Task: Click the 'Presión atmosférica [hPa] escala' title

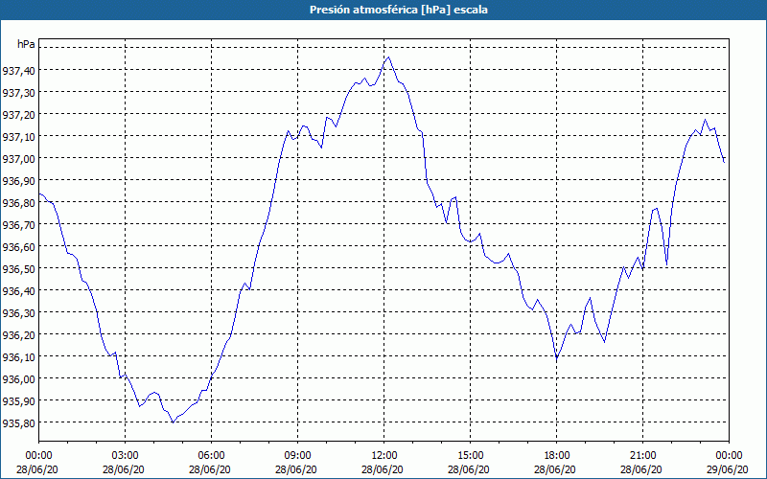Action: [399, 10]
